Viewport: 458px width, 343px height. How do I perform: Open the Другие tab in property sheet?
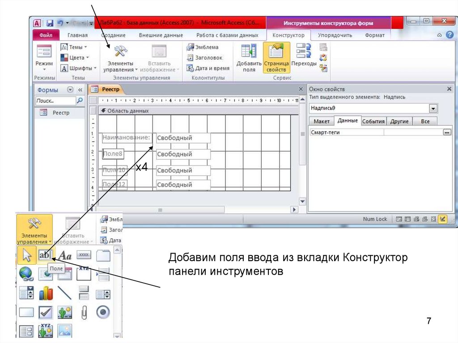[399, 121]
